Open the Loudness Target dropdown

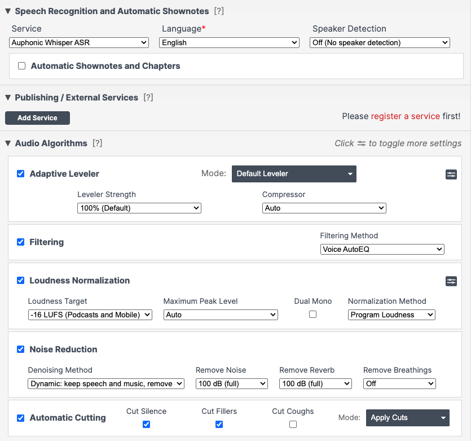tap(90, 315)
